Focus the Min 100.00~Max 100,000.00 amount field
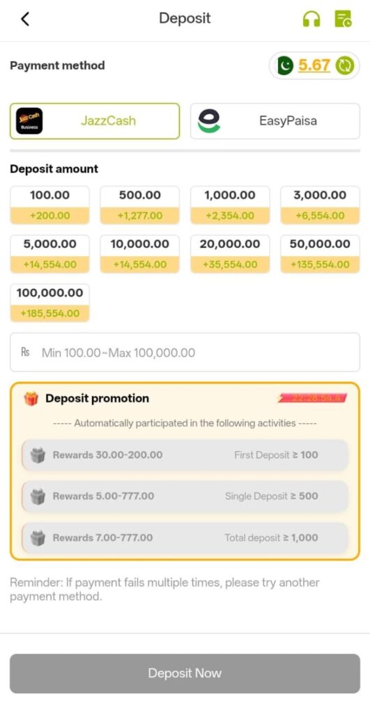The height and width of the screenshot is (713, 370). coord(185,352)
